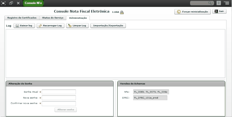Viewport: 232px width, 117px height.
Task: Click the notification counter 0
Action: 219,3
